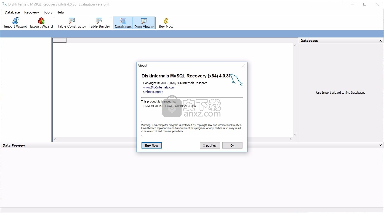Maximize the MySQL Recovery window
This screenshot has width=384, height=213.
pos(365,4)
